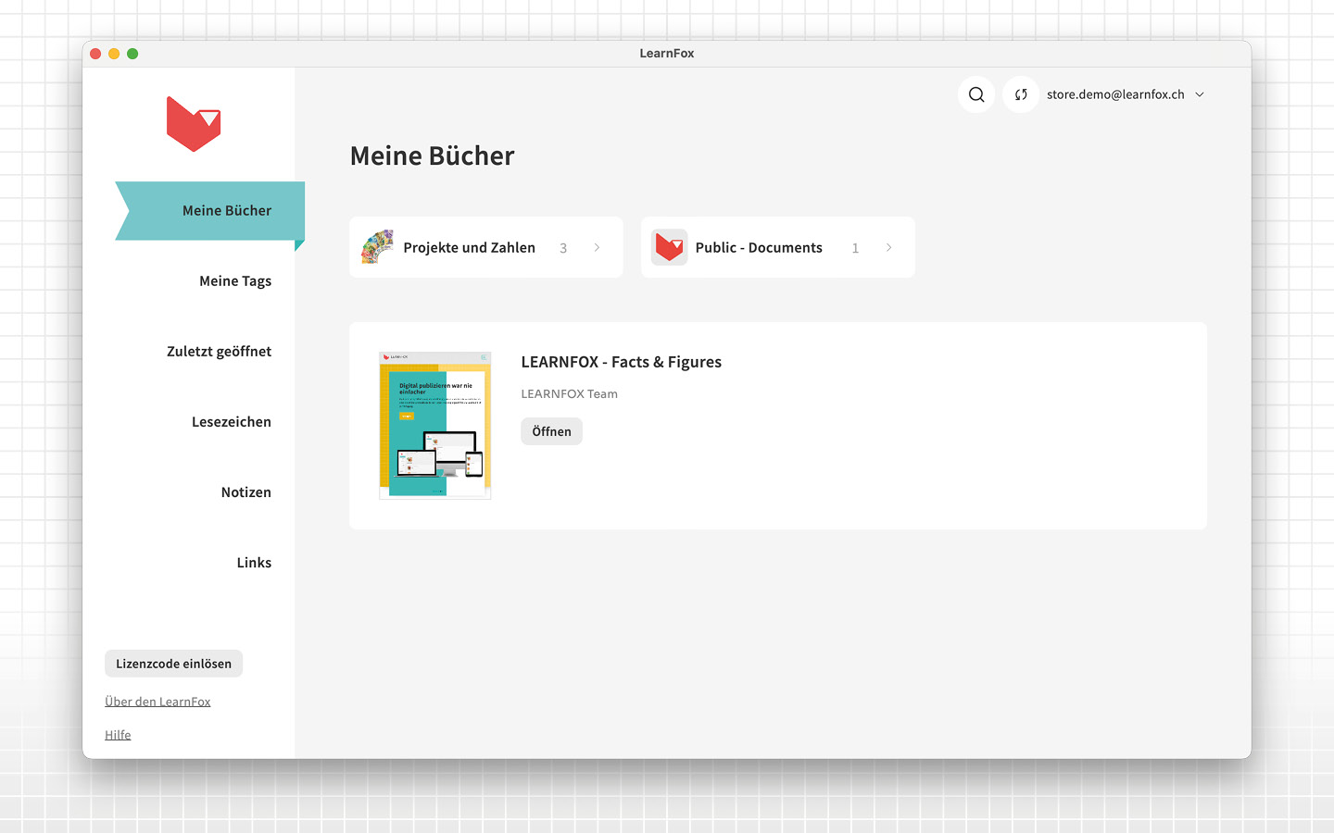Viewport: 1334px width, 833px height.
Task: Click the LEARNFOX - Facts & Figures title
Action: point(621,362)
